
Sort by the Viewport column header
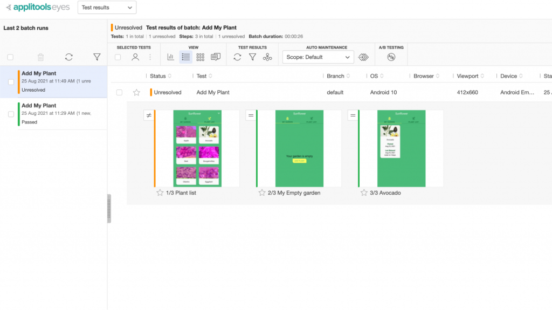[470, 76]
